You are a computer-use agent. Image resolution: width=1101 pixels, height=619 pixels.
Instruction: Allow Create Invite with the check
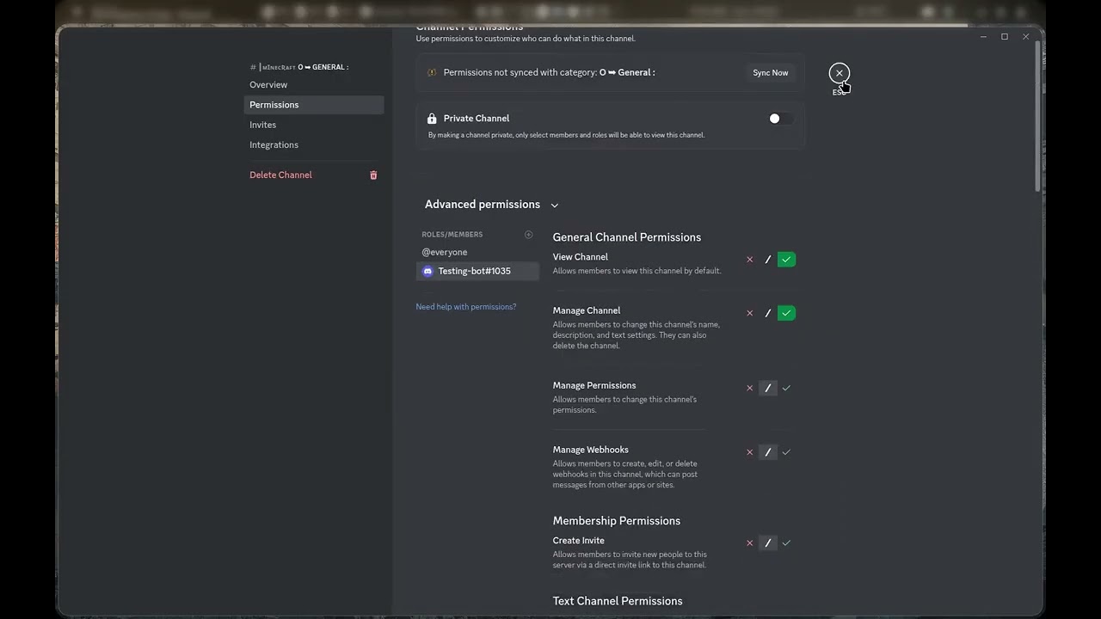pos(786,542)
